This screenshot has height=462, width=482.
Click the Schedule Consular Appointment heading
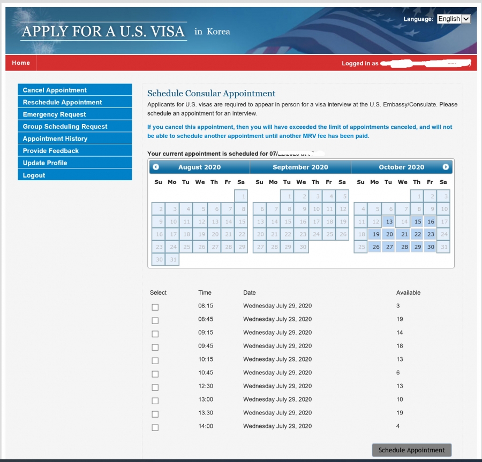point(211,94)
